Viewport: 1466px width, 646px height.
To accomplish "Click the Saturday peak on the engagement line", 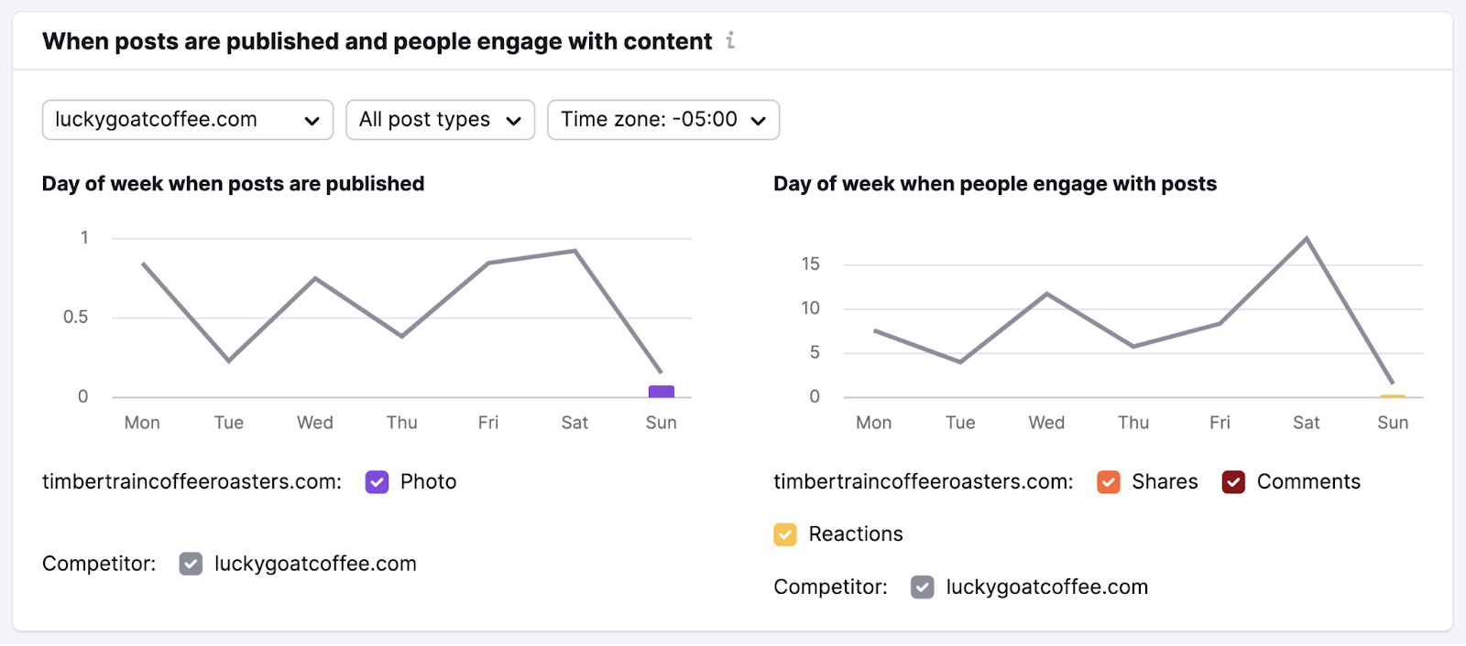I will pos(1307,237).
